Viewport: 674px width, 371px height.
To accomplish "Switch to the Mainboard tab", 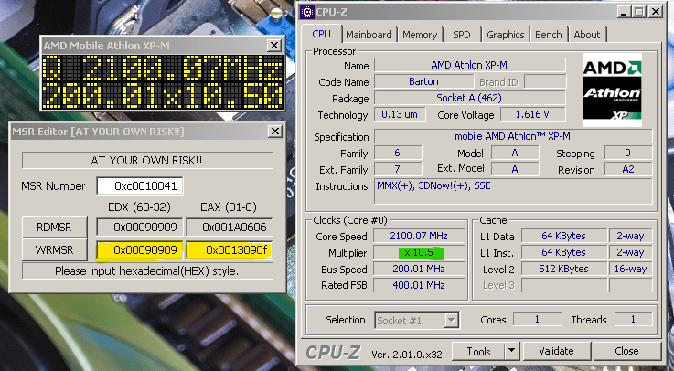I will tap(369, 35).
